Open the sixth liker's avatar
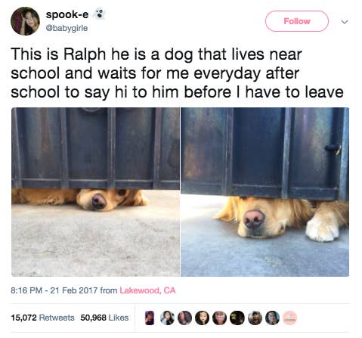Image resolution: width=362 pixels, height=338 pixels. click(x=237, y=318)
